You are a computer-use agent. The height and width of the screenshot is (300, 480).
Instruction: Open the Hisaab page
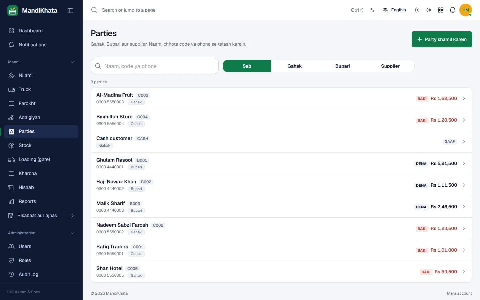pyautogui.click(x=41, y=187)
